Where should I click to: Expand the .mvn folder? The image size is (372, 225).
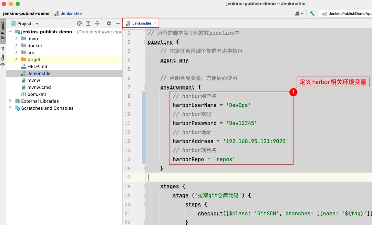(17, 39)
